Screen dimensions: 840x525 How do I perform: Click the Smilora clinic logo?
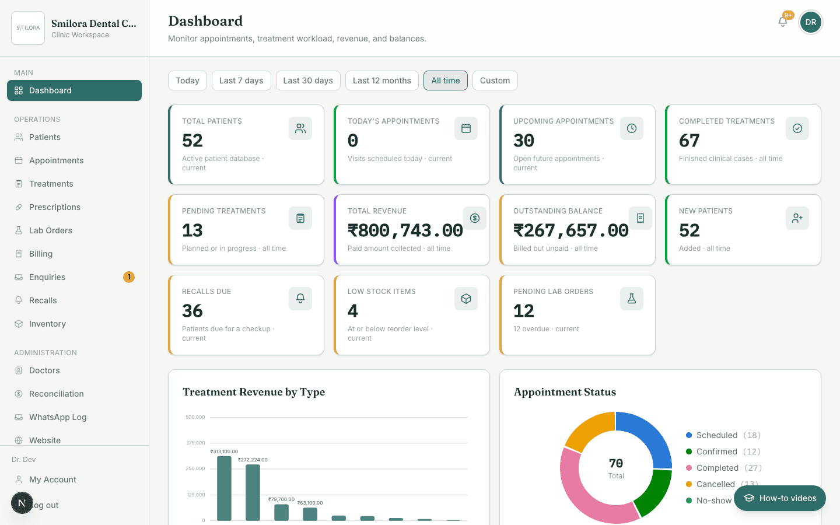click(28, 28)
